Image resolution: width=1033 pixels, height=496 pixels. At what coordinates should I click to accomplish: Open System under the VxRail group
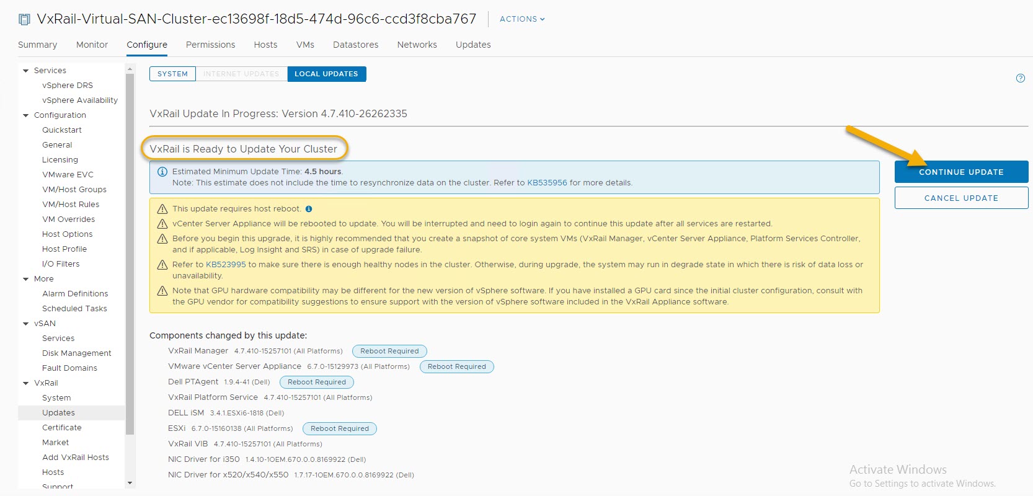pyautogui.click(x=56, y=398)
